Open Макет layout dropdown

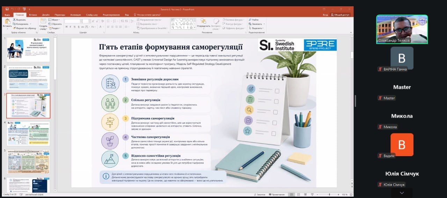(x=55, y=20)
